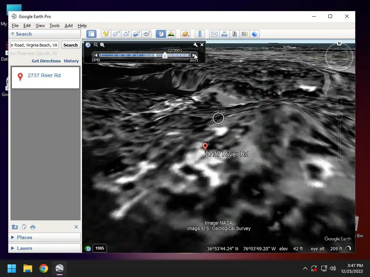Clear search results with the X

coord(76,227)
